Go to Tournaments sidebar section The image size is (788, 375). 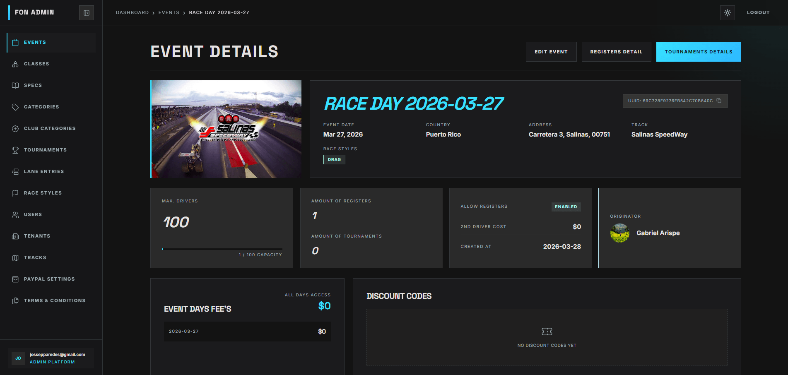pos(51,150)
